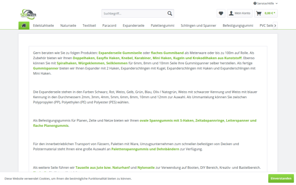Open the shopping cart

(x=266, y=13)
